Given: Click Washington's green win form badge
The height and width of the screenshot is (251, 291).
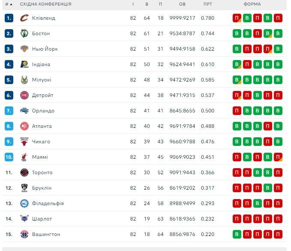Looking at the screenshot, I should pyautogui.click(x=237, y=234).
